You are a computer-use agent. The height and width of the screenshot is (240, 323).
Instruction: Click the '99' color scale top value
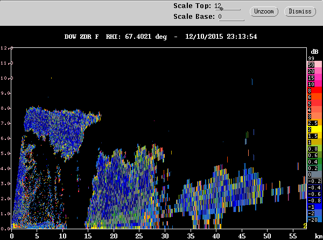[311, 59]
